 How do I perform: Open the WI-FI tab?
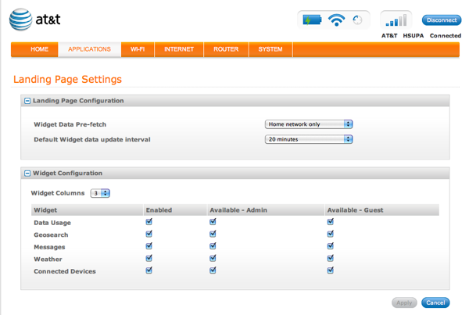[138, 49]
